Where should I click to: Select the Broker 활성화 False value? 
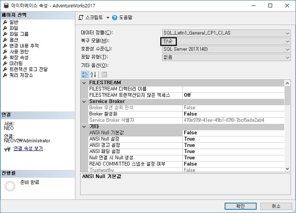pos(233,114)
